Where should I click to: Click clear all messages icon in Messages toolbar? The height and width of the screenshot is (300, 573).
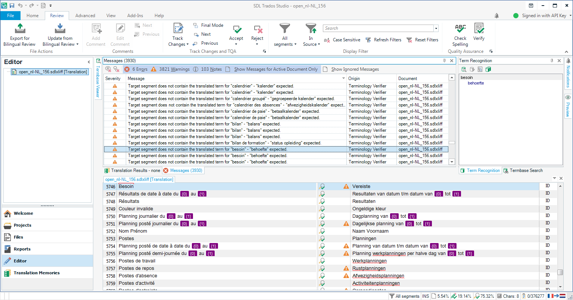point(116,69)
